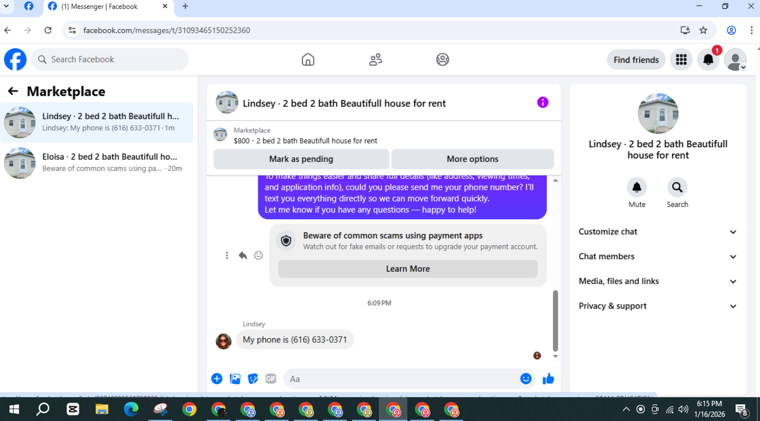Open File Explorer from taskbar
760x421 pixels.
point(102,409)
